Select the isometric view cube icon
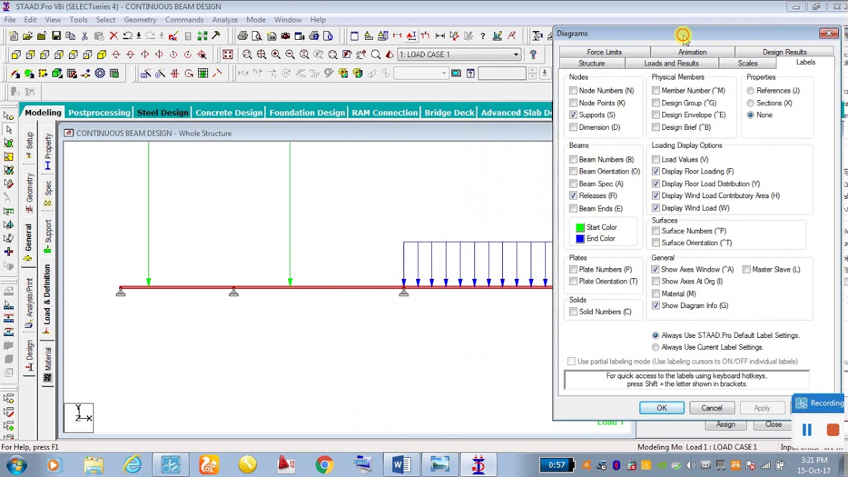The height and width of the screenshot is (477, 848). tap(101, 55)
